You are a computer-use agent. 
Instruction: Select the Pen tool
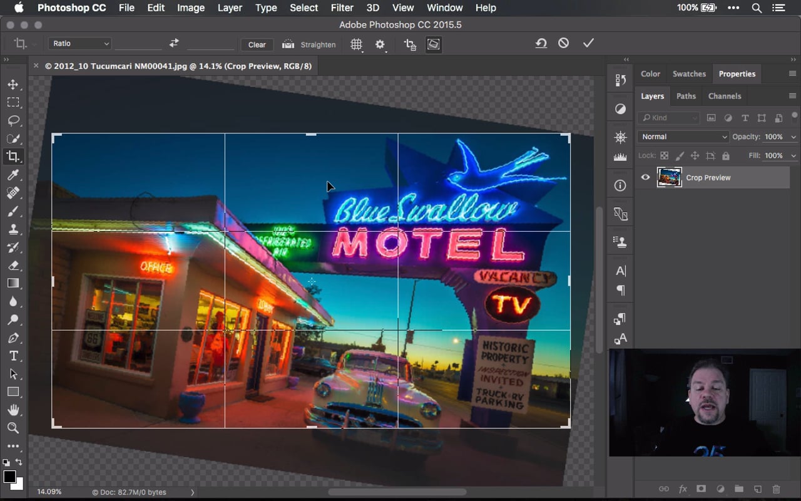point(13,338)
